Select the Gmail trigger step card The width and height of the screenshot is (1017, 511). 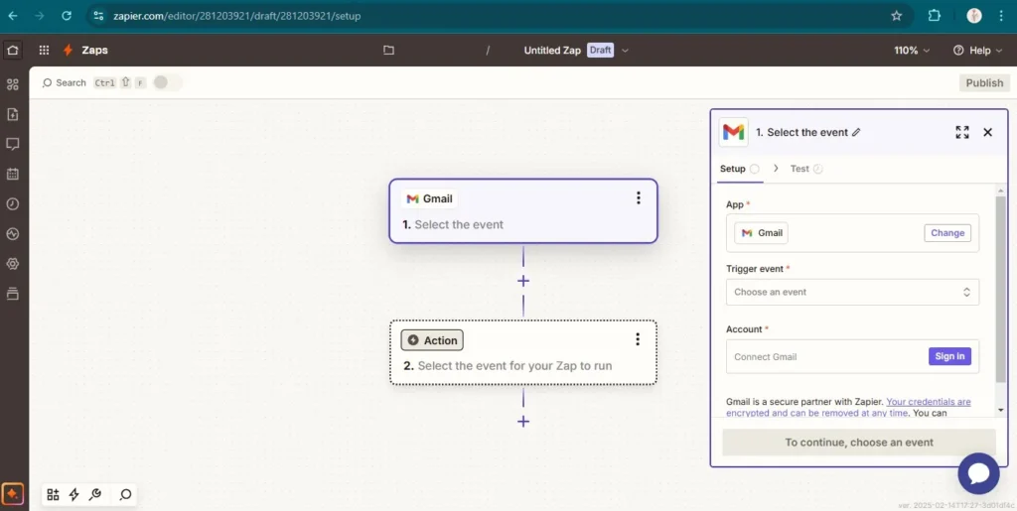(523, 211)
